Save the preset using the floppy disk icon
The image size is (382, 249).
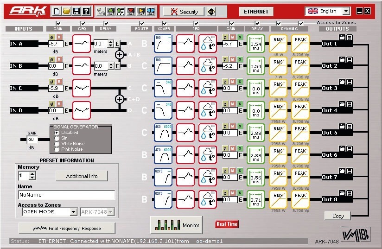click(76, 11)
